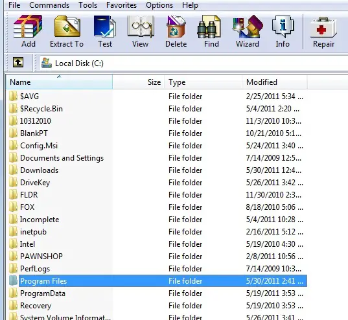348x320 pixels.
Task: Select the Intel folder icon
Action: (x=14, y=244)
